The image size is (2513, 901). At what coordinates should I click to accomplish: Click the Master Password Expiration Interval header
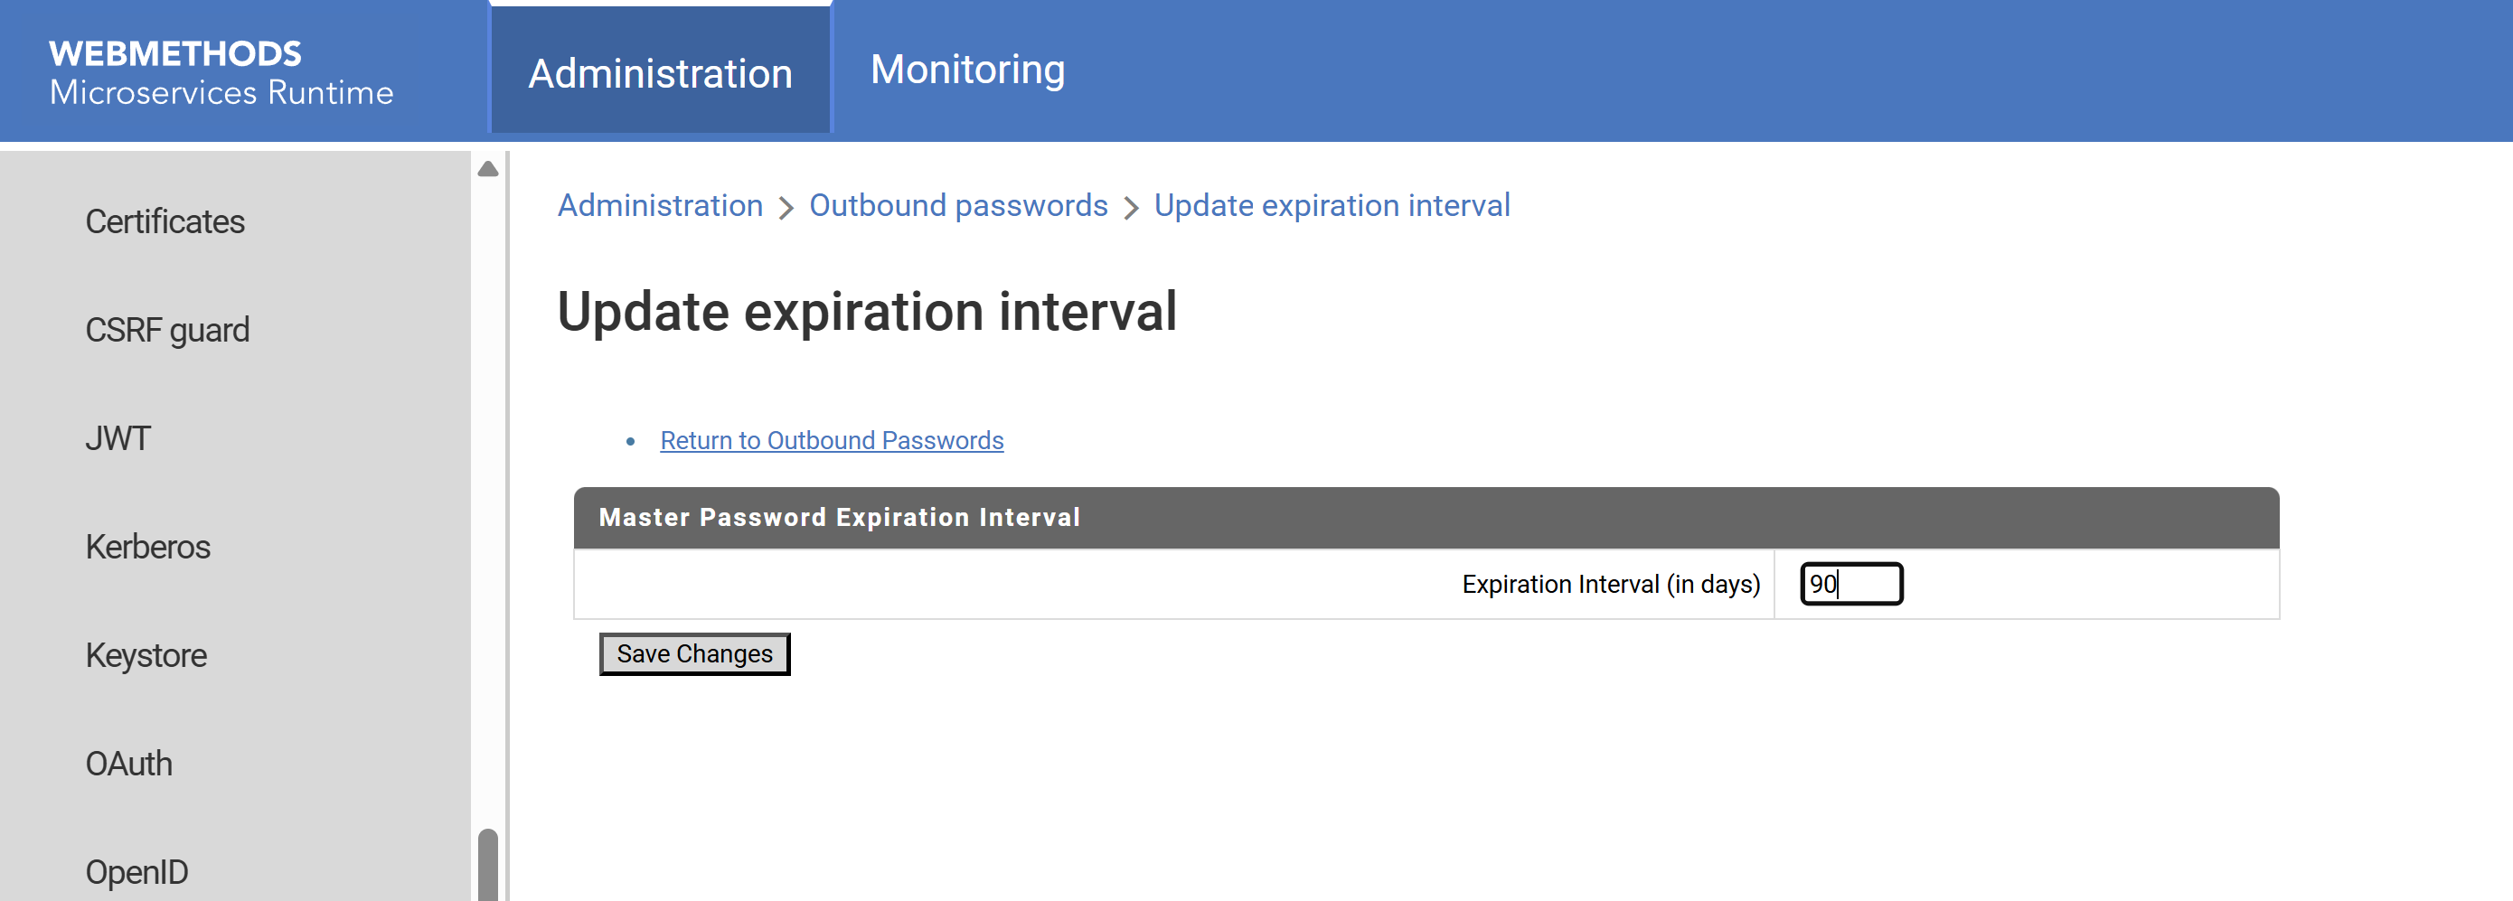(839, 517)
